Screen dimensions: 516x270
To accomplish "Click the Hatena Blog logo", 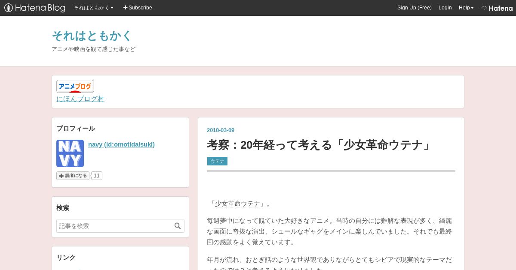I will [x=35, y=8].
